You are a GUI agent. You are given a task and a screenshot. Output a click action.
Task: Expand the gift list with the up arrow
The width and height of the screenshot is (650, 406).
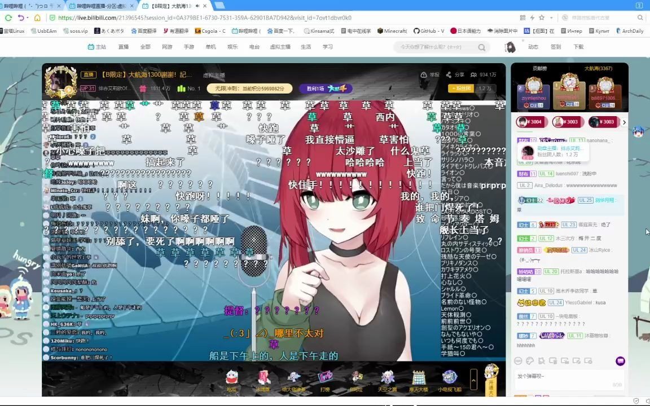pos(473,379)
